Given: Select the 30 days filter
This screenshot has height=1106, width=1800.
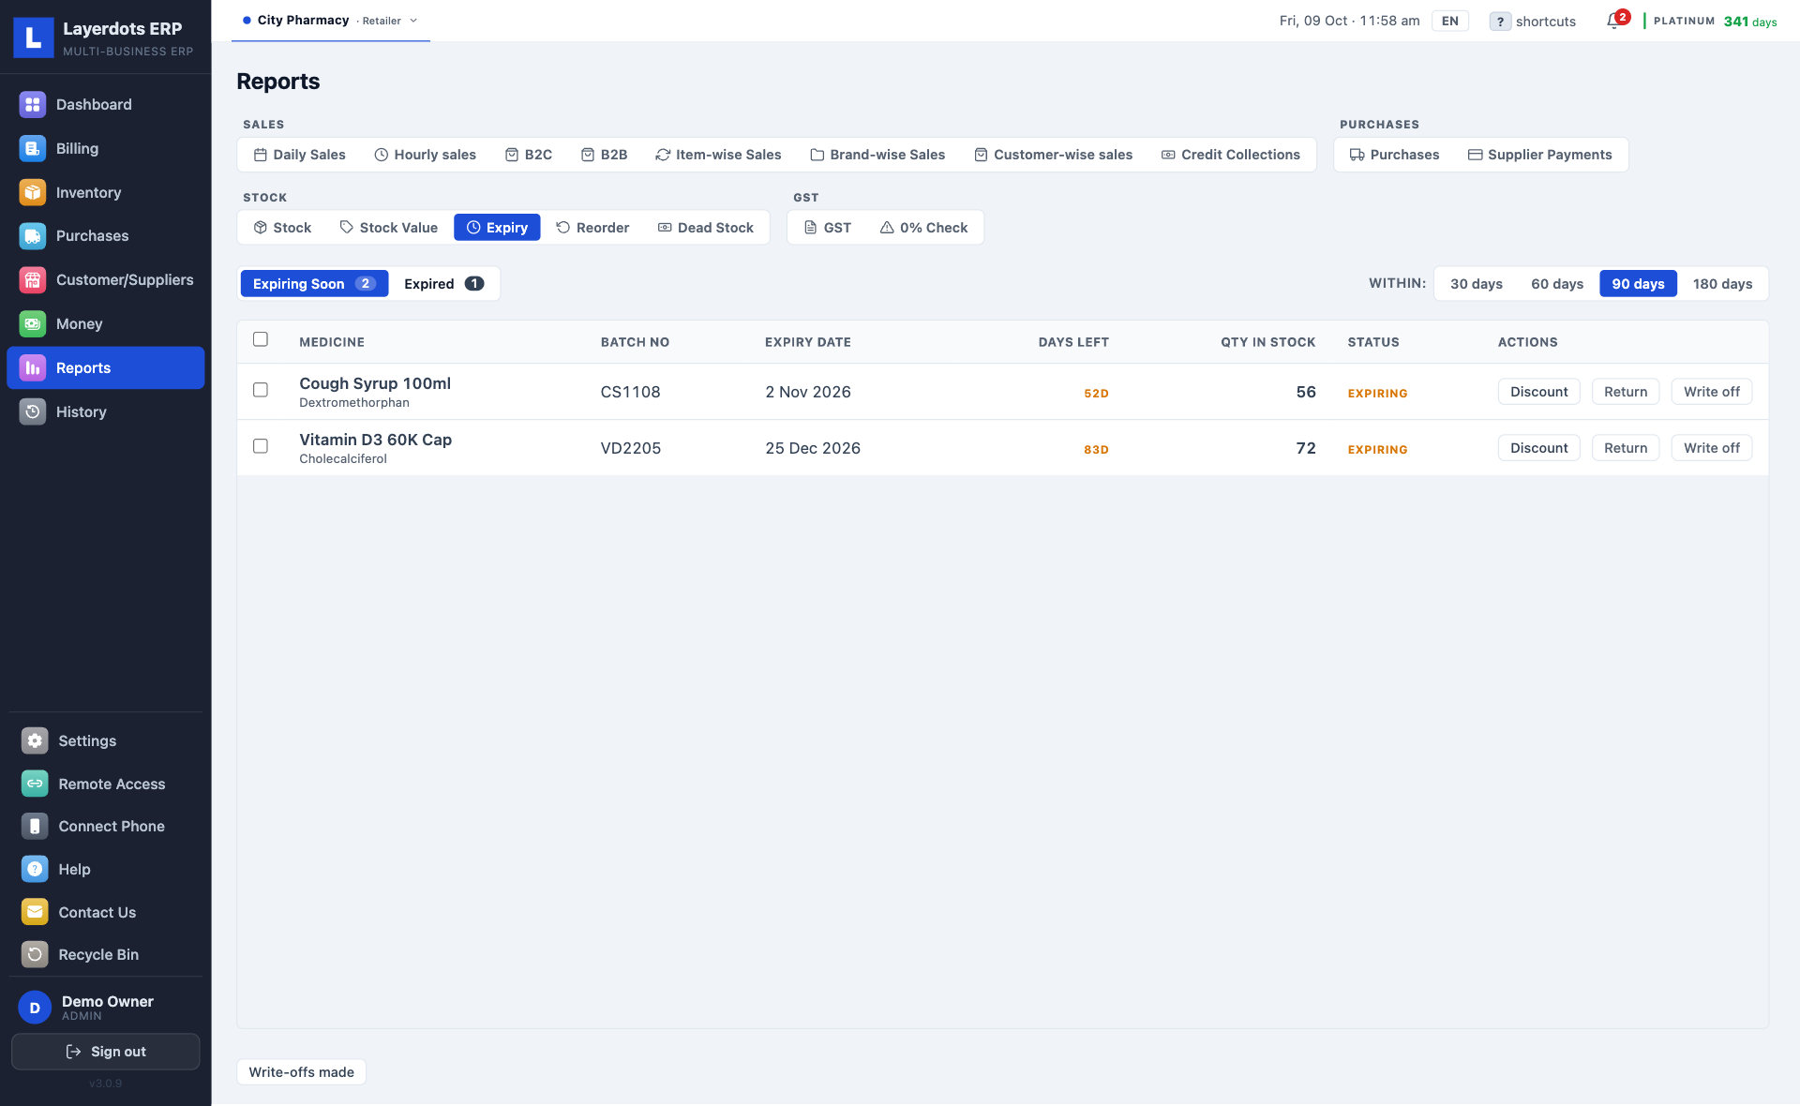Looking at the screenshot, I should 1476,284.
